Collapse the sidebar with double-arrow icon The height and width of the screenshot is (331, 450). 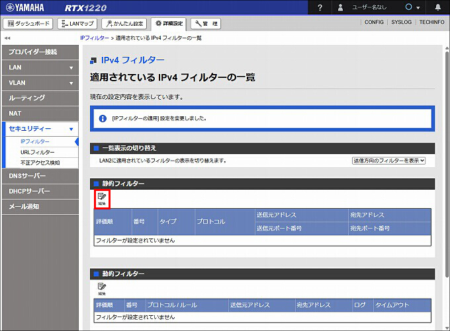coord(7,38)
